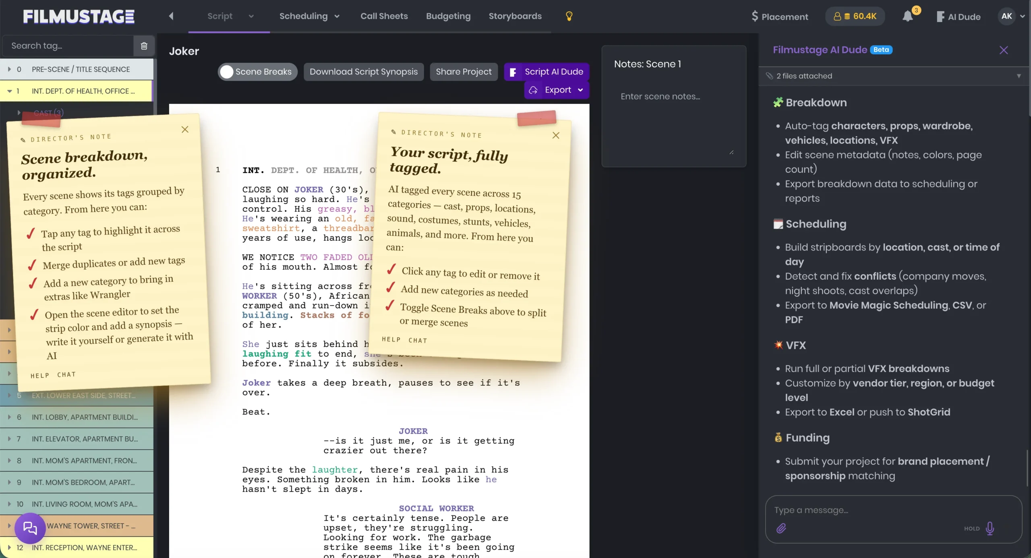
Task: Click the trash icon beside tag search
Action: coord(144,46)
